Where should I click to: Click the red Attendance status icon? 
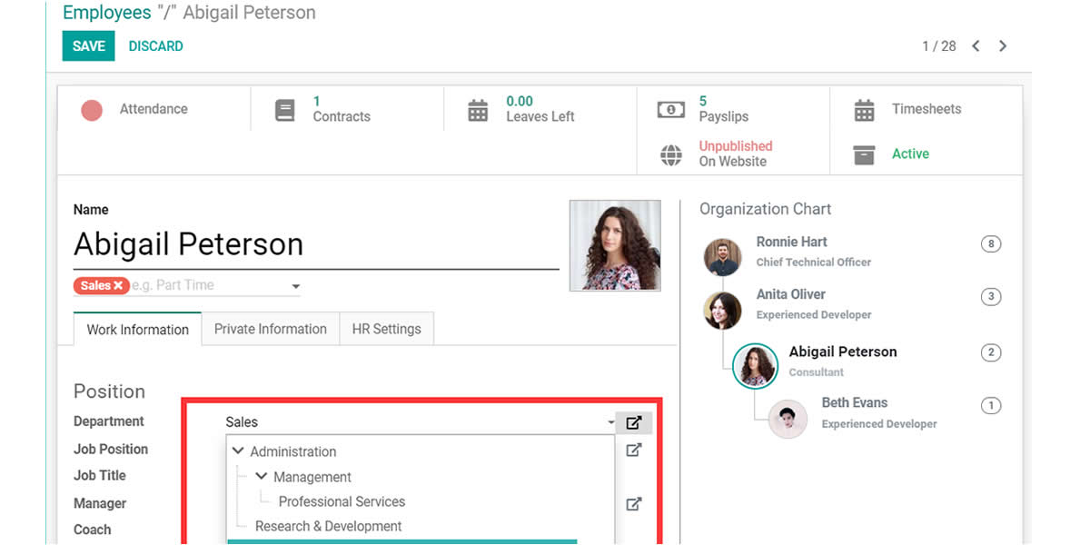92,110
